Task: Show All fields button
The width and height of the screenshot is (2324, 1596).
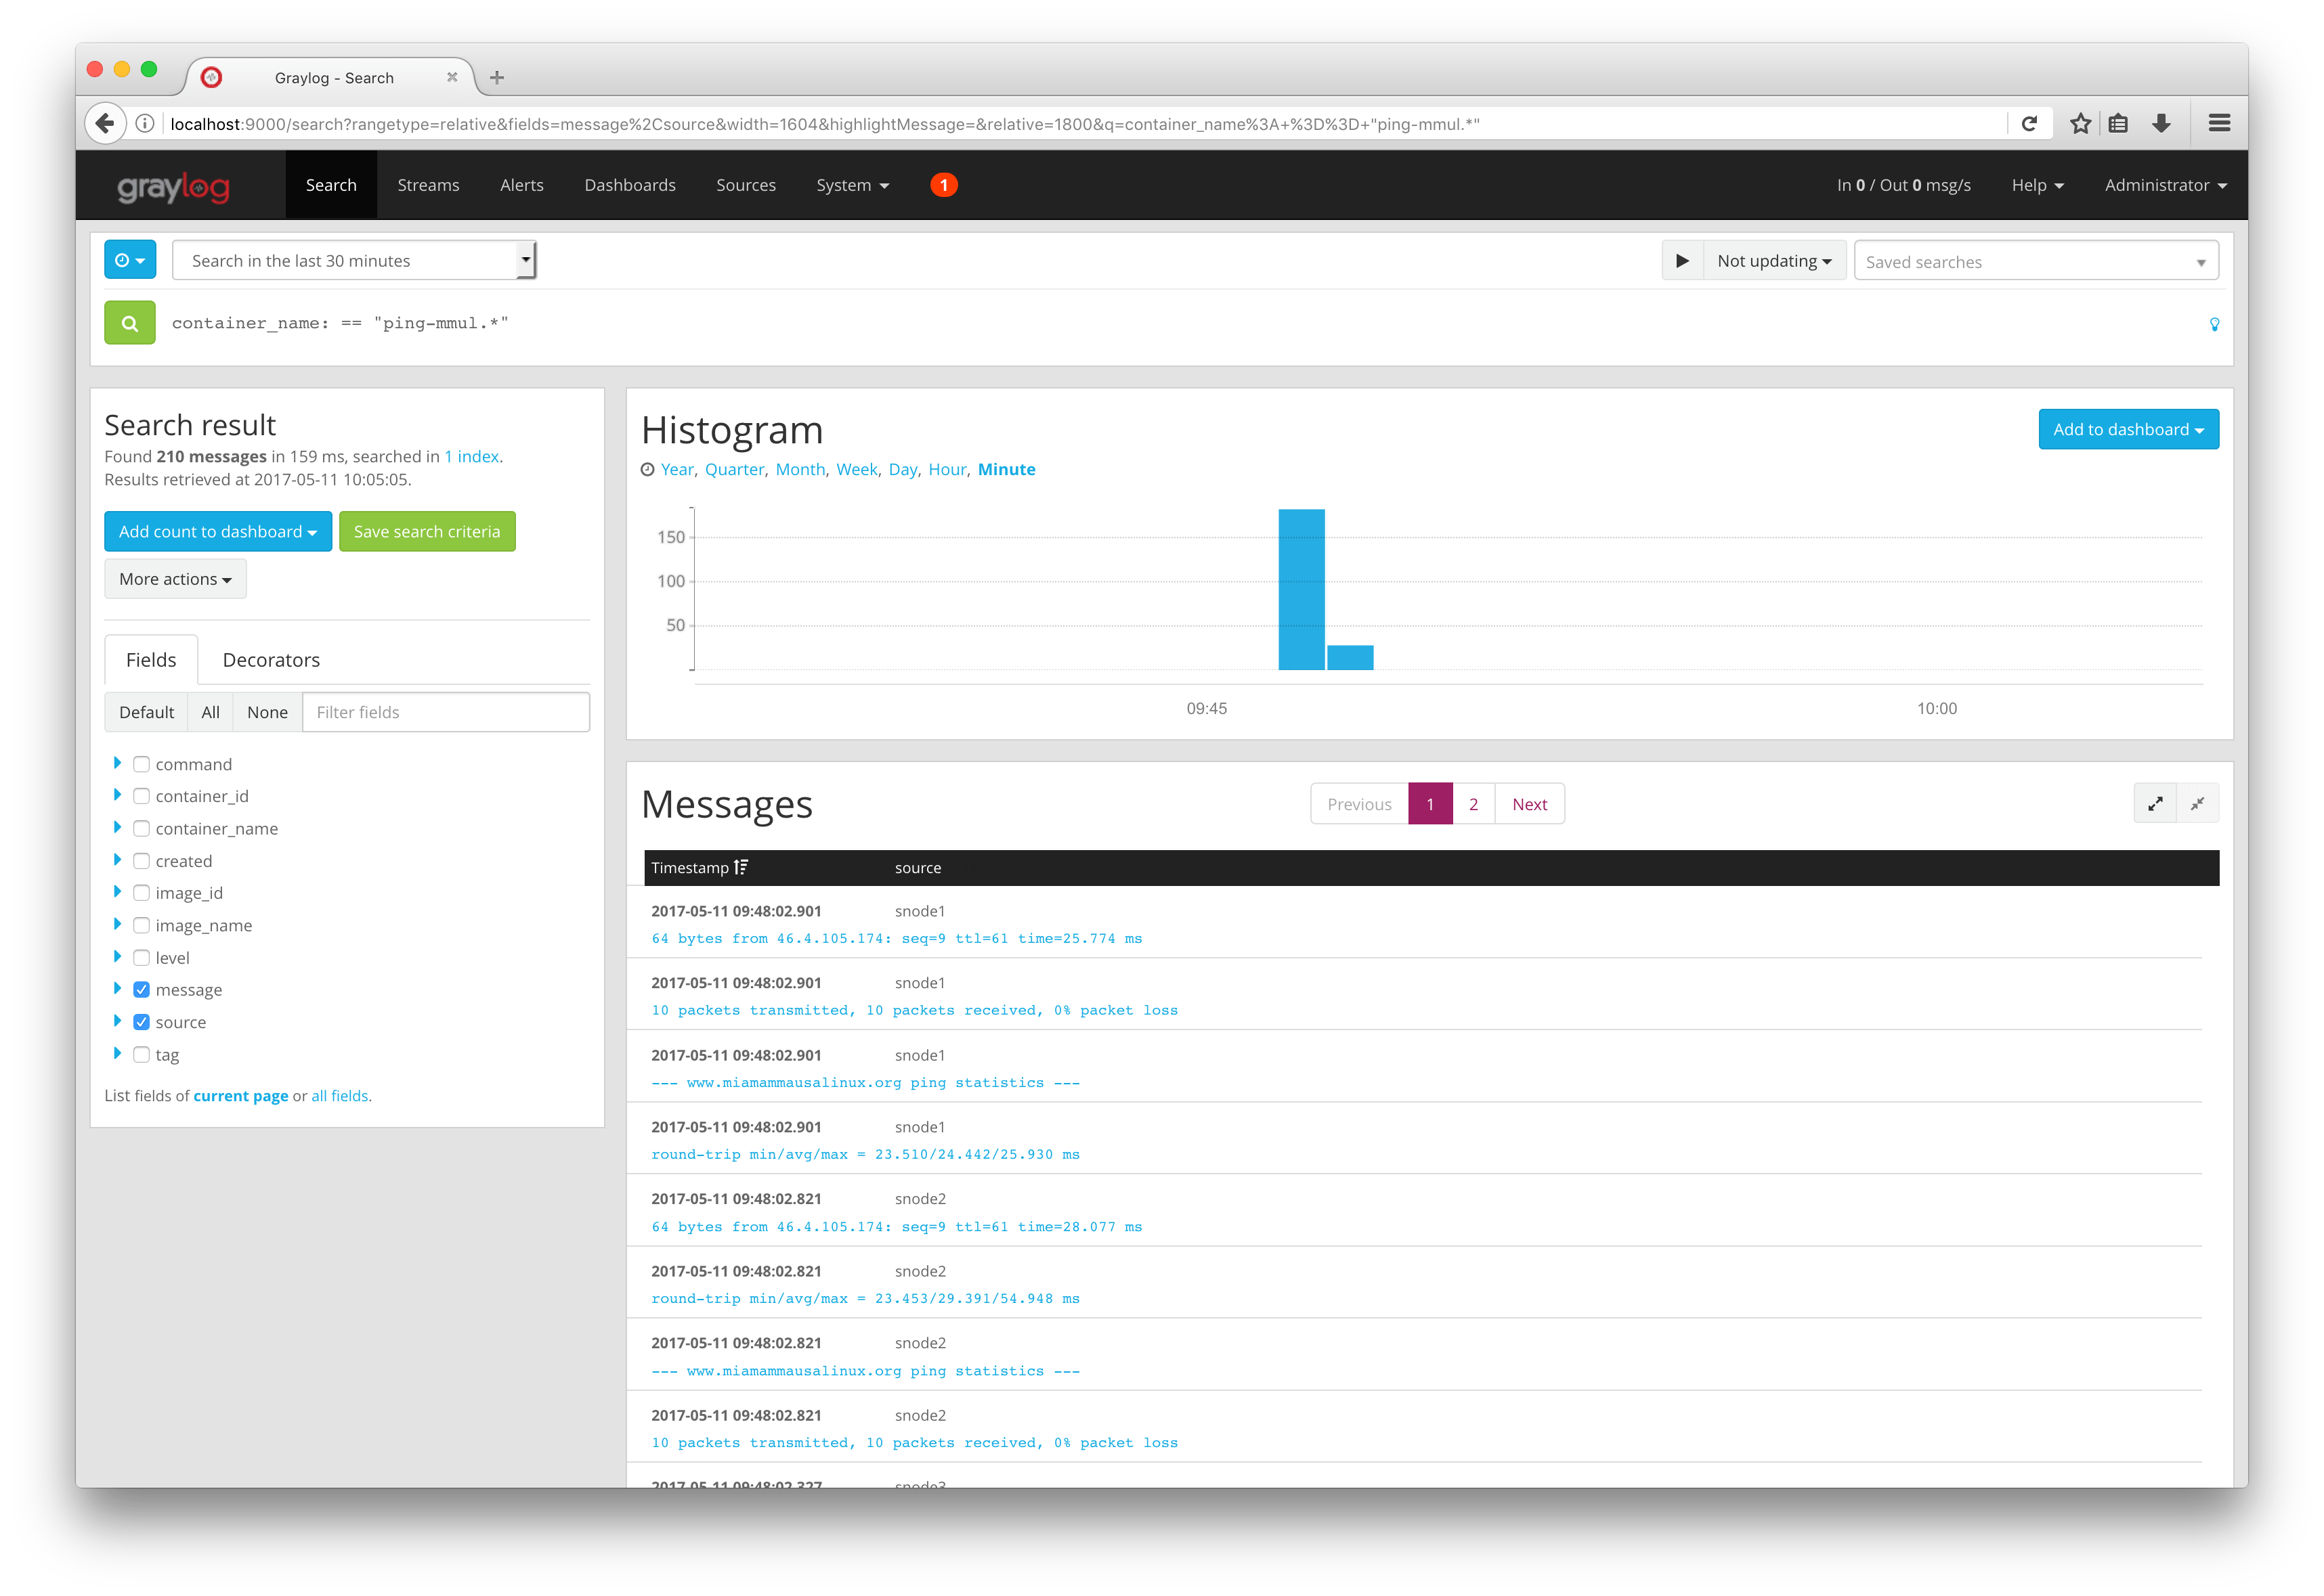Action: click(x=210, y=712)
